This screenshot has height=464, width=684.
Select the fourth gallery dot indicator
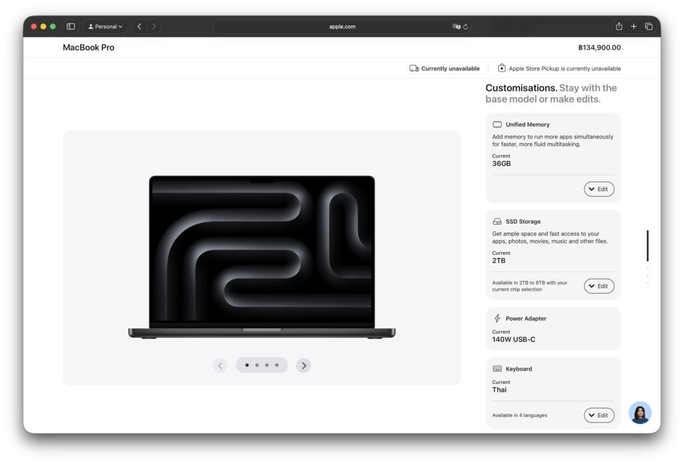(277, 365)
